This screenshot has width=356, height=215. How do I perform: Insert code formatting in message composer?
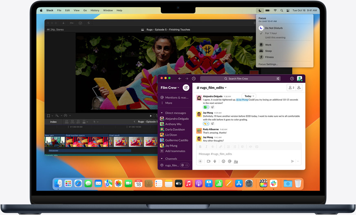point(251,147)
